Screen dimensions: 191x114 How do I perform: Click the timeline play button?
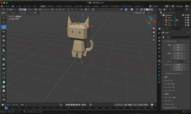(x=74, y=105)
